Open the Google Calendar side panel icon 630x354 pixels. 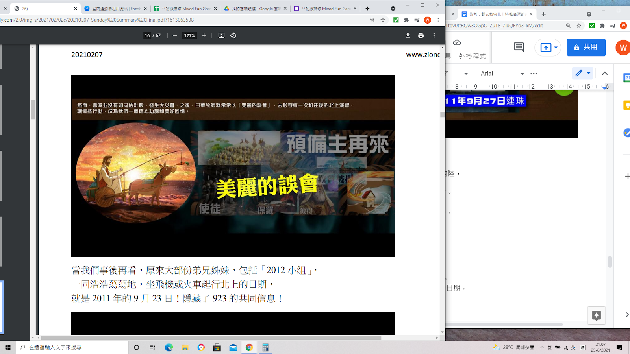626,78
